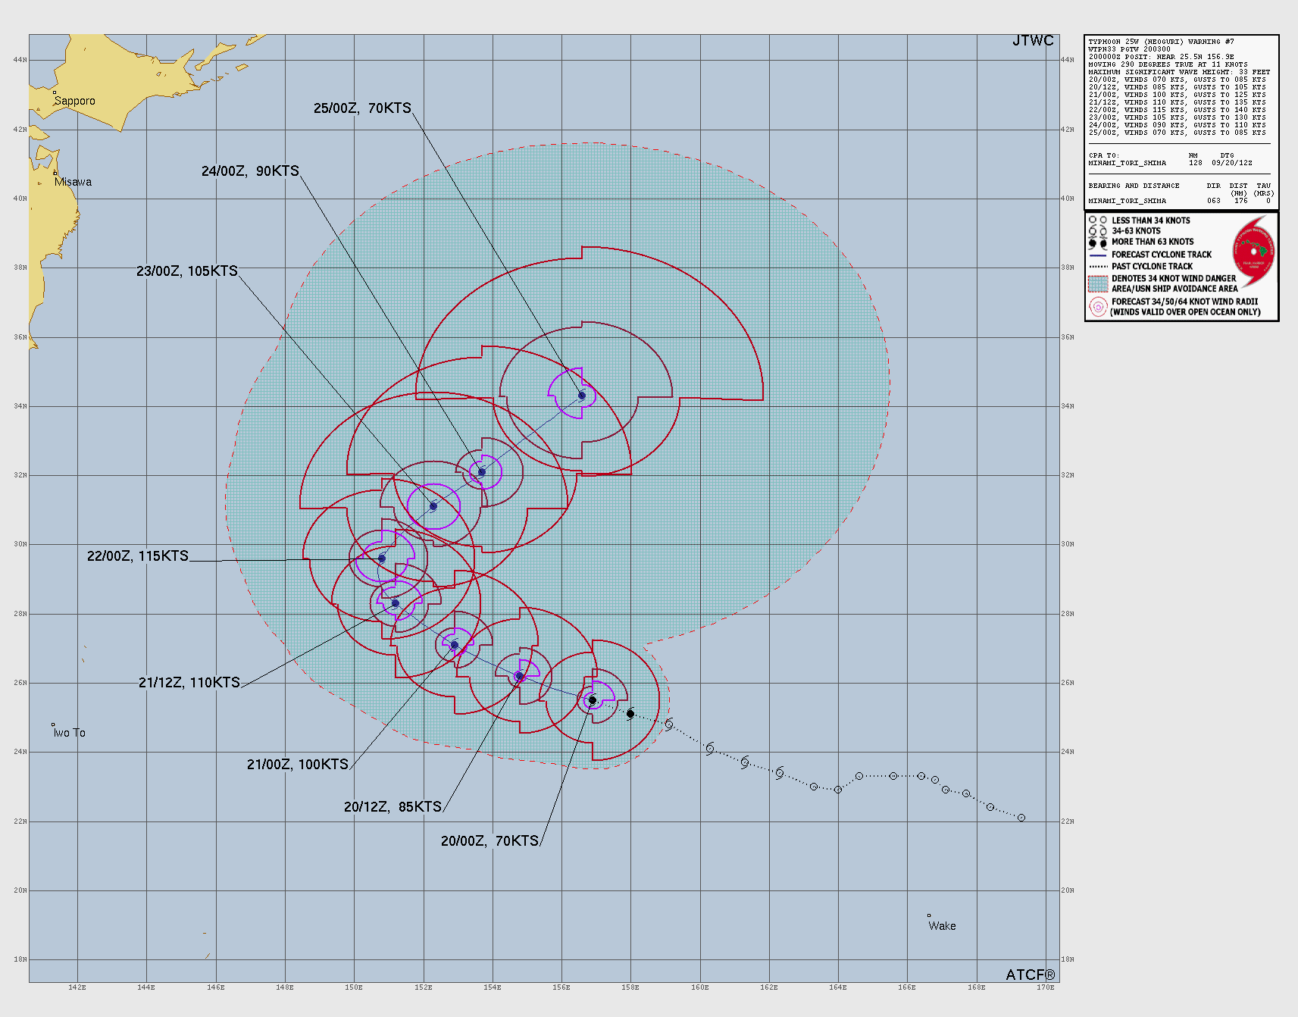Click the current typhoon position marker at 20/00Z
Viewport: 1298px width, 1017px height.
coord(593,700)
